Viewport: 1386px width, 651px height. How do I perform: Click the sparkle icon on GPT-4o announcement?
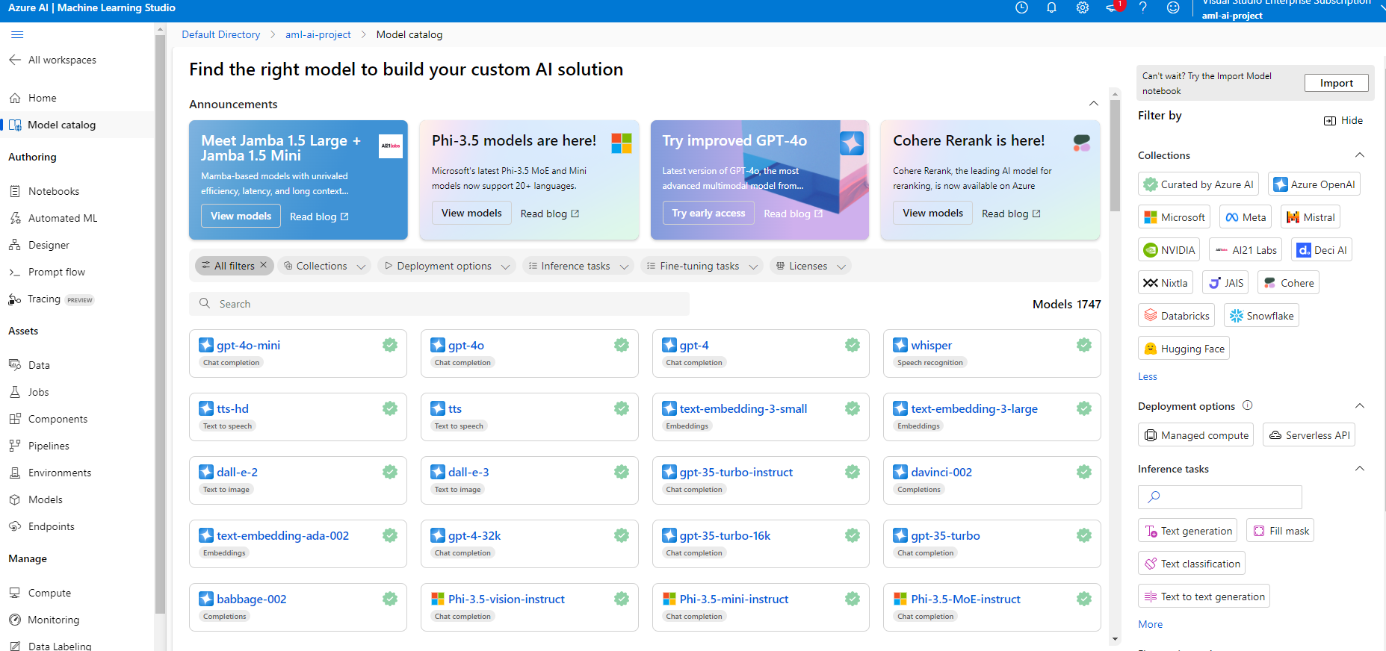click(852, 143)
